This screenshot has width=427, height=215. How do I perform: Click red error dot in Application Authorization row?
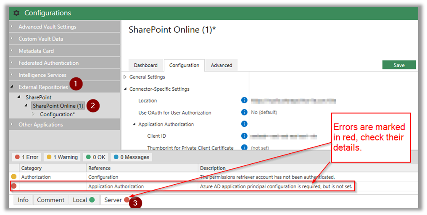click(13, 186)
